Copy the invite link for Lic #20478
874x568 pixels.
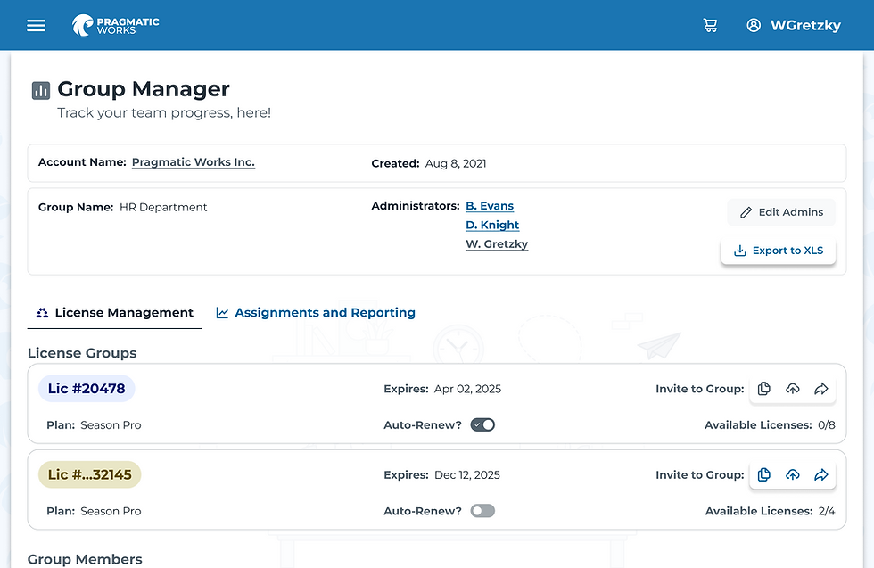[x=763, y=389]
